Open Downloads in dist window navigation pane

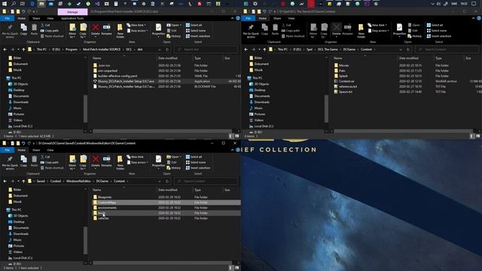click(20, 102)
